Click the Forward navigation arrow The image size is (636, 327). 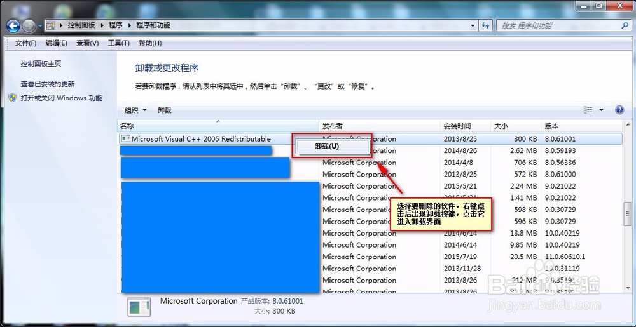tap(29, 26)
